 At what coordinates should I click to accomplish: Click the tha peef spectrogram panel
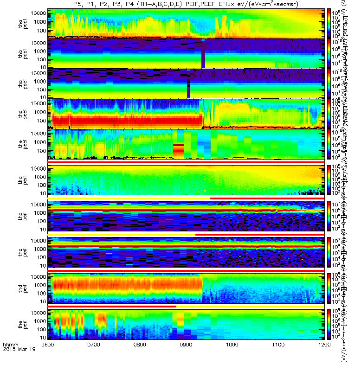click(x=186, y=24)
